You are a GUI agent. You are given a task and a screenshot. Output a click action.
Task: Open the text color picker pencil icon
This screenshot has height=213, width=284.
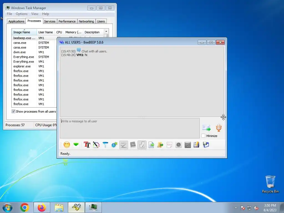[x=96, y=145]
